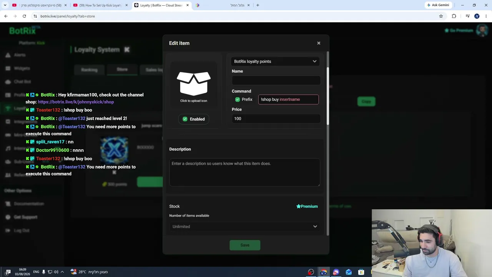Switch the ENG input language

pos(36,272)
